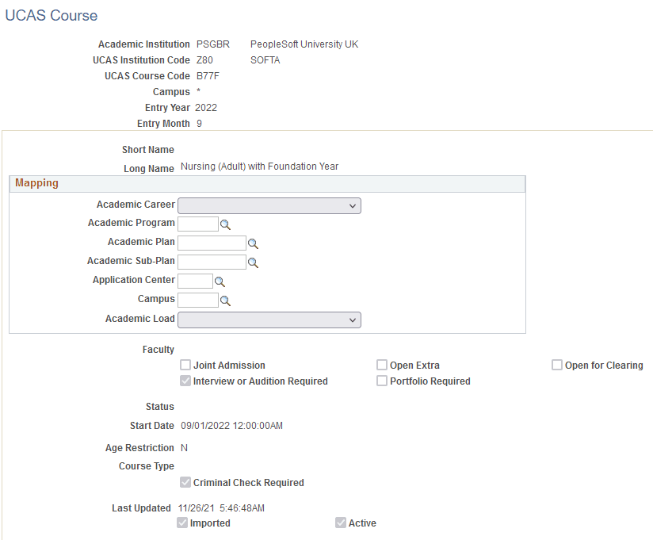Open the Mapping Campus lookup magnifier
This screenshot has height=540, width=653.
225,301
